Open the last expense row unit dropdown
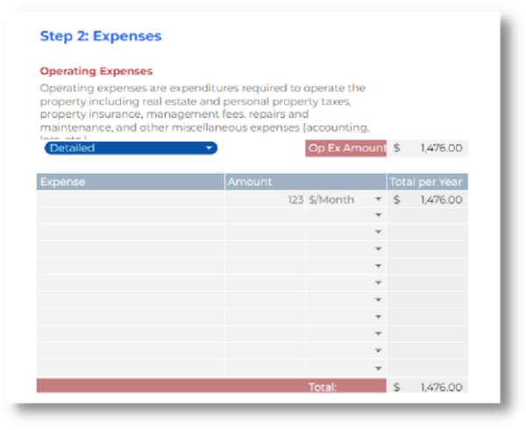526x430 pixels. pos(378,369)
